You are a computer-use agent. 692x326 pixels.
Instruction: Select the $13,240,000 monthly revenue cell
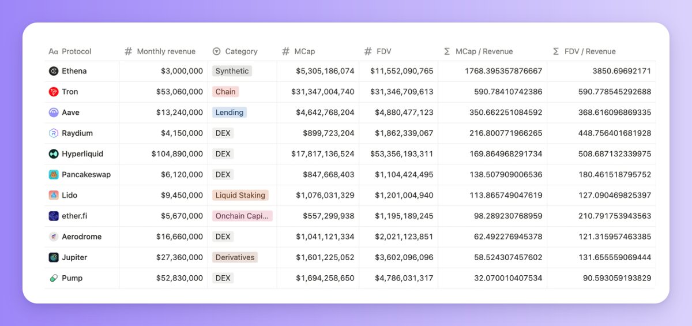(x=164, y=113)
